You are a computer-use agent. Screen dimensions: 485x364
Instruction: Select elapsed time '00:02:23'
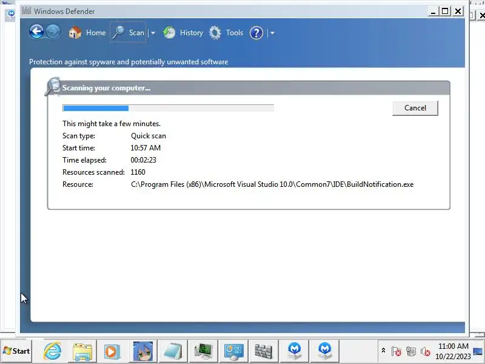coord(143,160)
